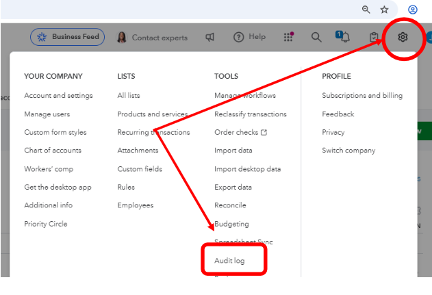Open the apps grid icon
Image resolution: width=432 pixels, height=295 pixels.
click(x=288, y=37)
